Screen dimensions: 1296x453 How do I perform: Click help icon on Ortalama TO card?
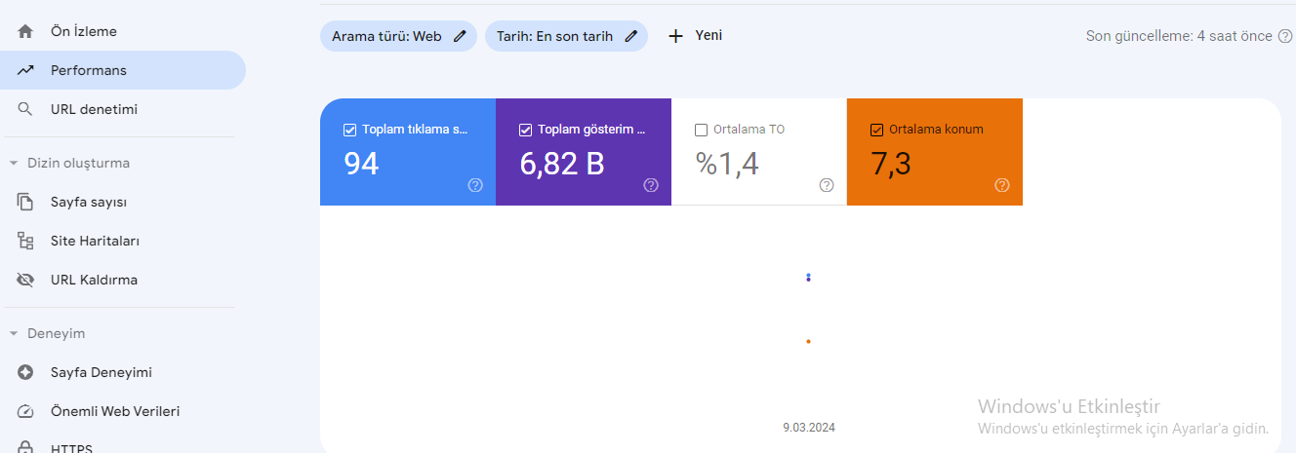[x=827, y=185]
